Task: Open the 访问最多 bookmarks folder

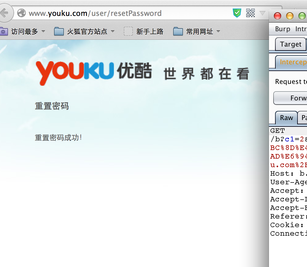Action: point(22,32)
